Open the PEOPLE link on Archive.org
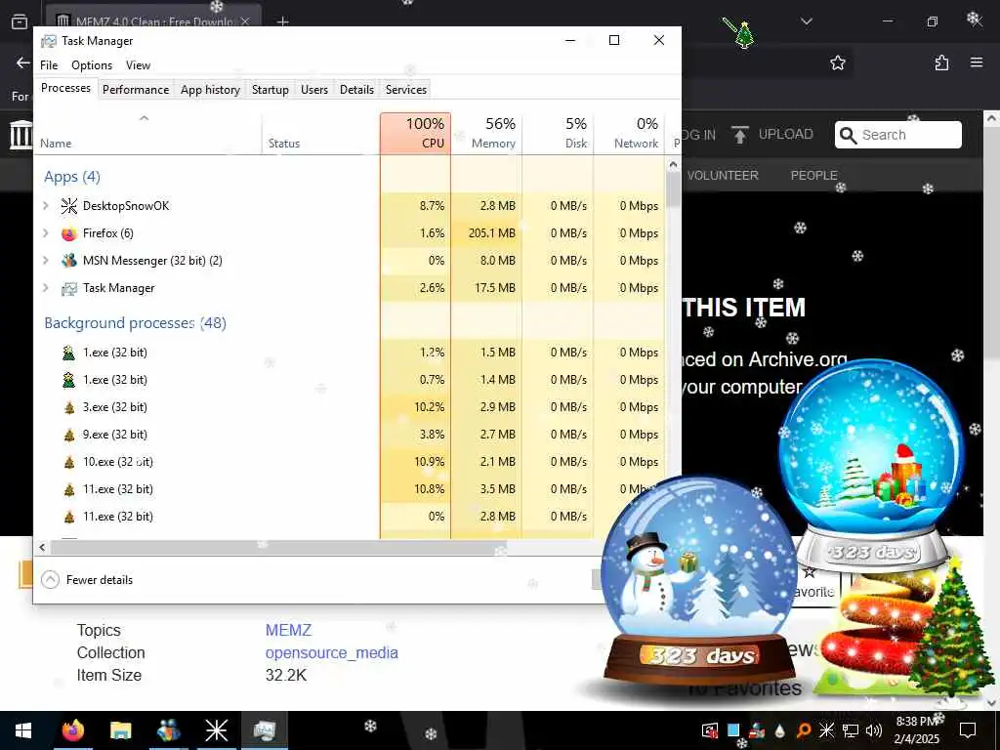Image resolution: width=1000 pixels, height=750 pixels. [813, 176]
